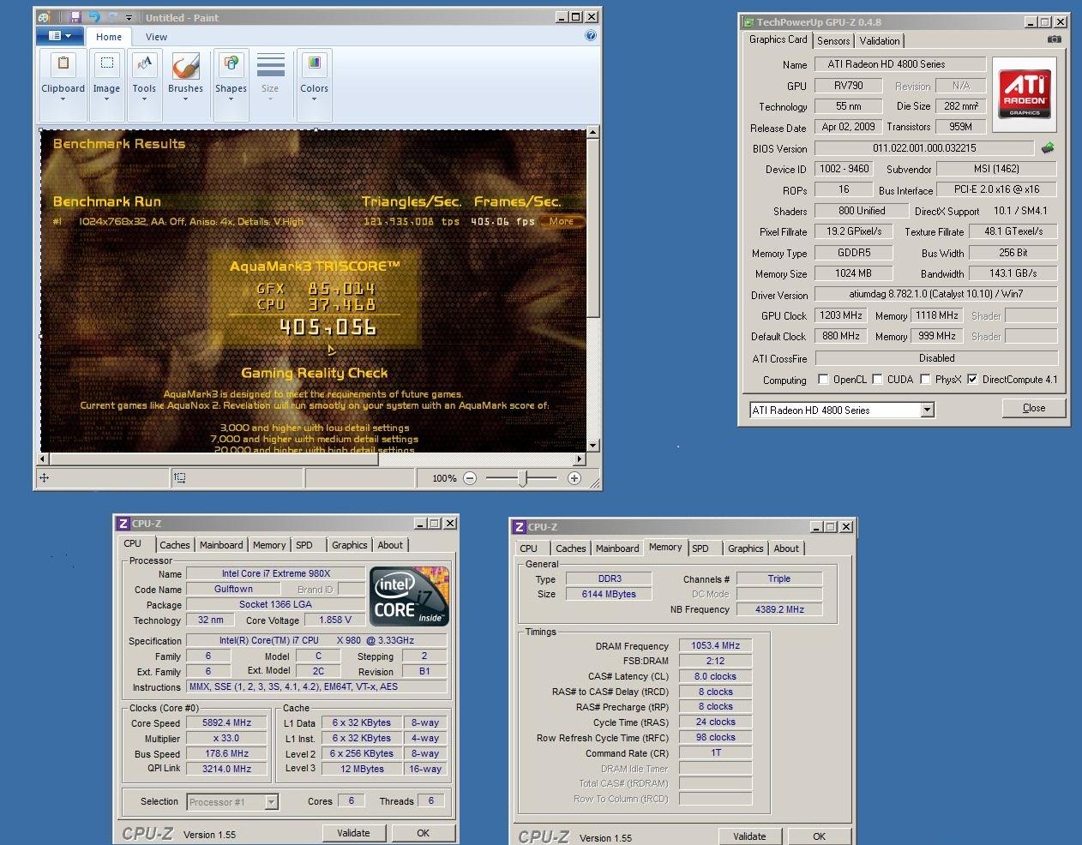Switch to the View ribbon tab in Paint
1082x845 pixels.
pos(157,37)
